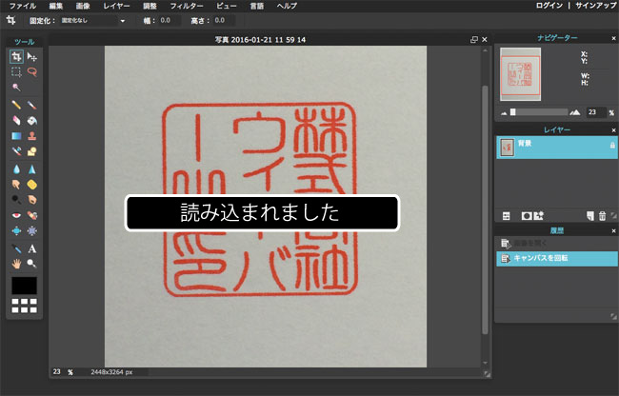Select the Bloat tool
The image size is (619, 396).
16,230
